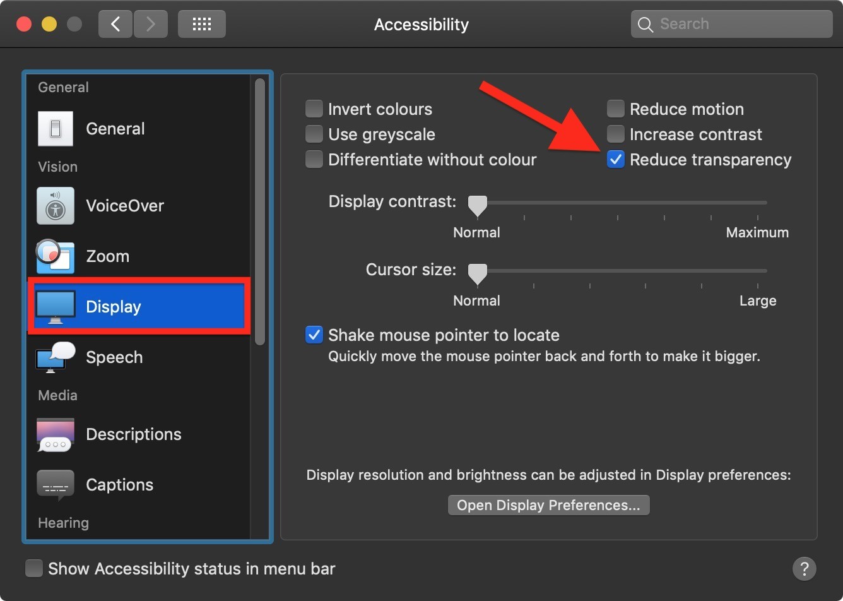Enable Increase contrast checkbox
This screenshot has height=601, width=843.
click(x=616, y=134)
